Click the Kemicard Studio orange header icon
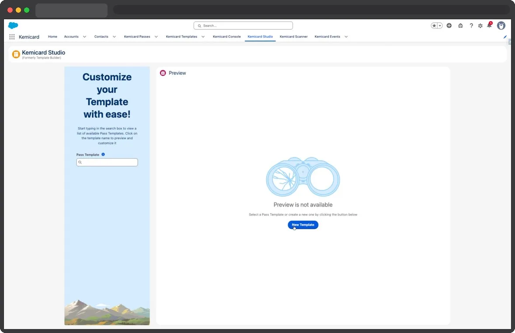Screen dimensions: 515x333 point(16,54)
